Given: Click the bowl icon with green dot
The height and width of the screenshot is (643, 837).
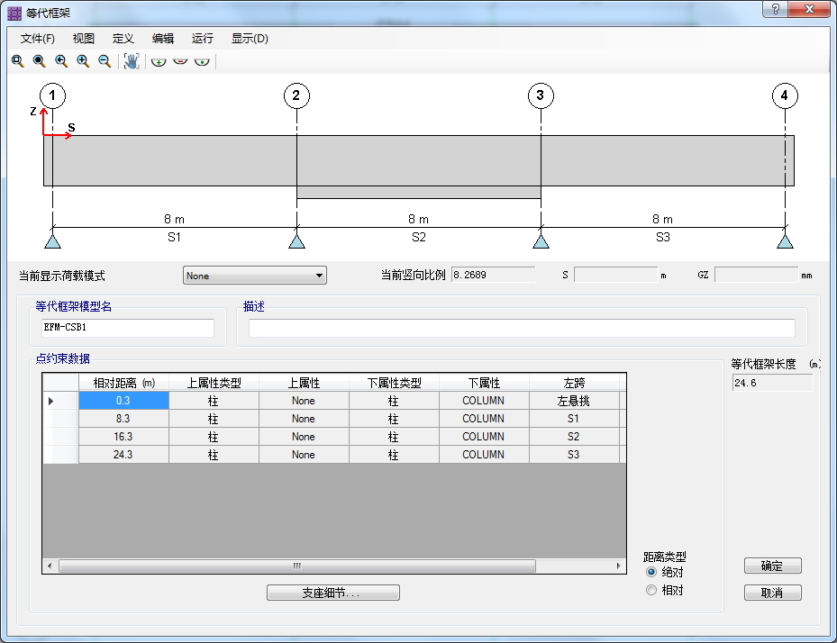Looking at the screenshot, I should 202,61.
